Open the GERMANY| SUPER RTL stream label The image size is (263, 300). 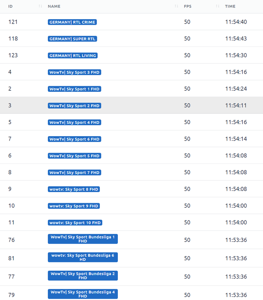(72, 39)
